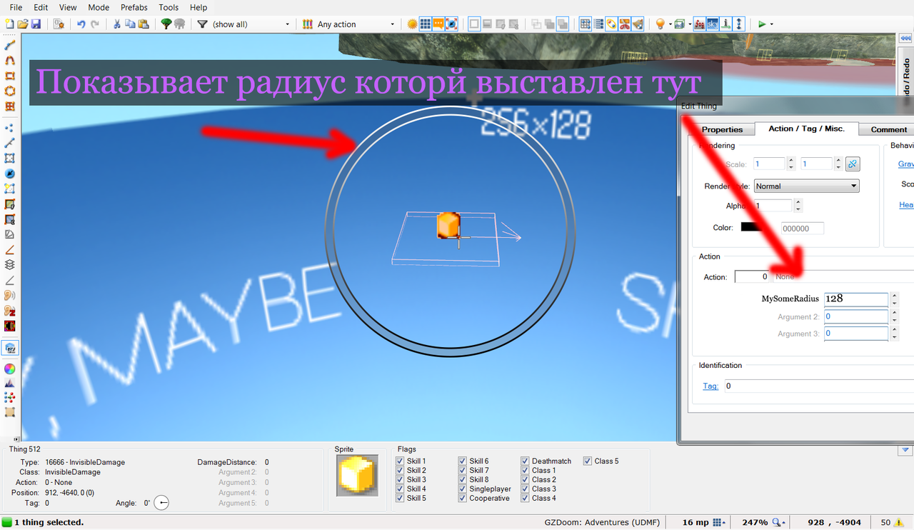914x530 pixels.
Task: Switch to the Properties tab
Action: tap(723, 129)
